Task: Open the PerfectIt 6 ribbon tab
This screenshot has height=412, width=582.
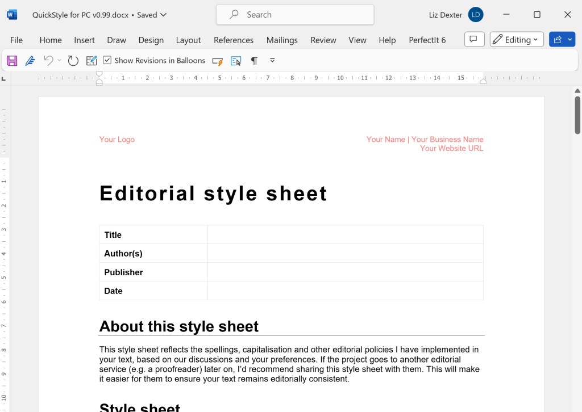Action: pos(427,40)
